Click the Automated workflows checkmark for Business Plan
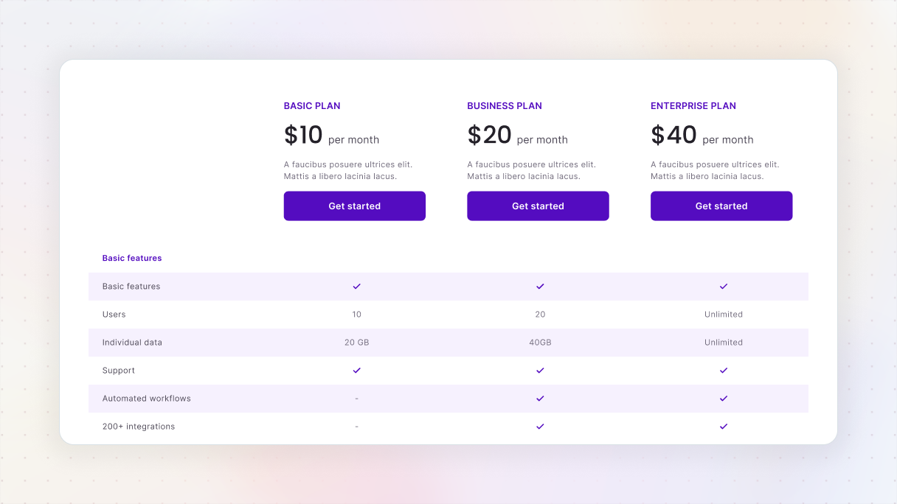 coord(540,398)
